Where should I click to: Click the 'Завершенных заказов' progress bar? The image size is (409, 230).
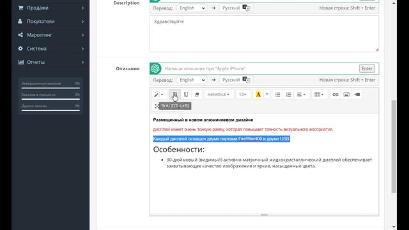pos(50,88)
